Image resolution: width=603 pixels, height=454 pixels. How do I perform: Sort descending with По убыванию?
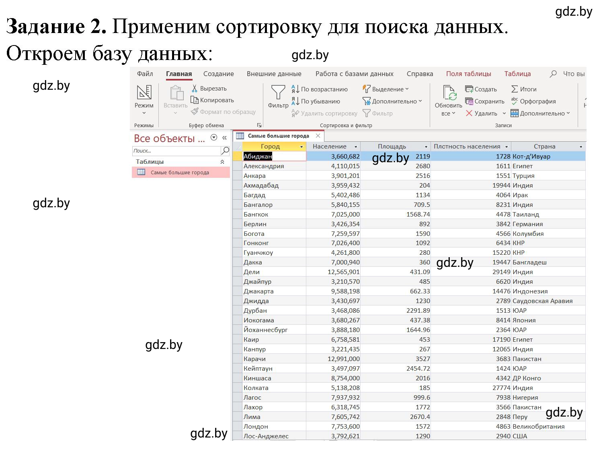(316, 101)
